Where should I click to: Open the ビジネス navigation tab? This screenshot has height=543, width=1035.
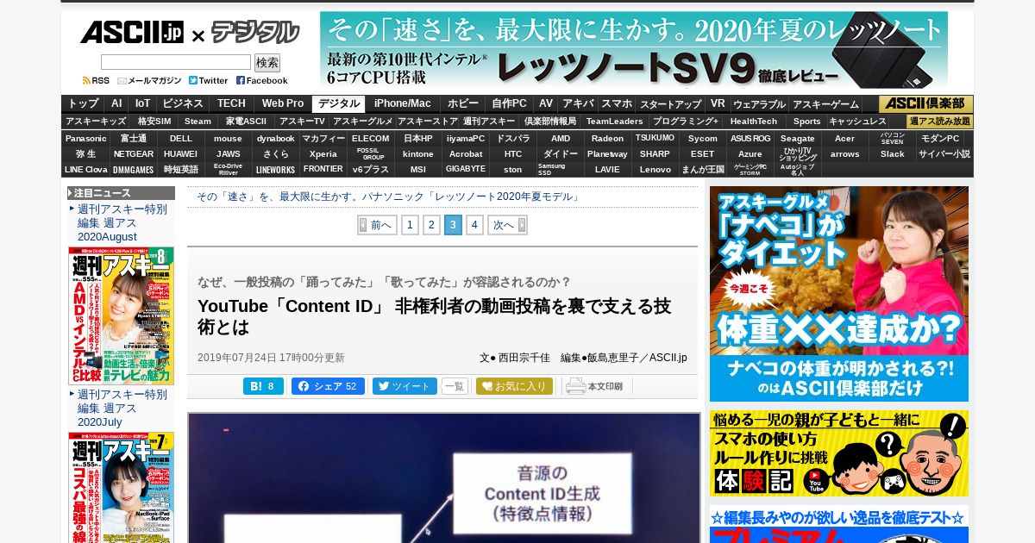[183, 103]
